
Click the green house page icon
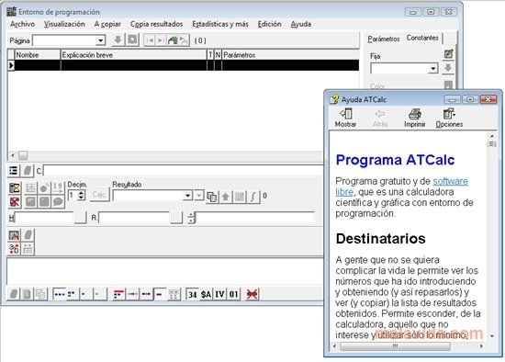point(173,40)
